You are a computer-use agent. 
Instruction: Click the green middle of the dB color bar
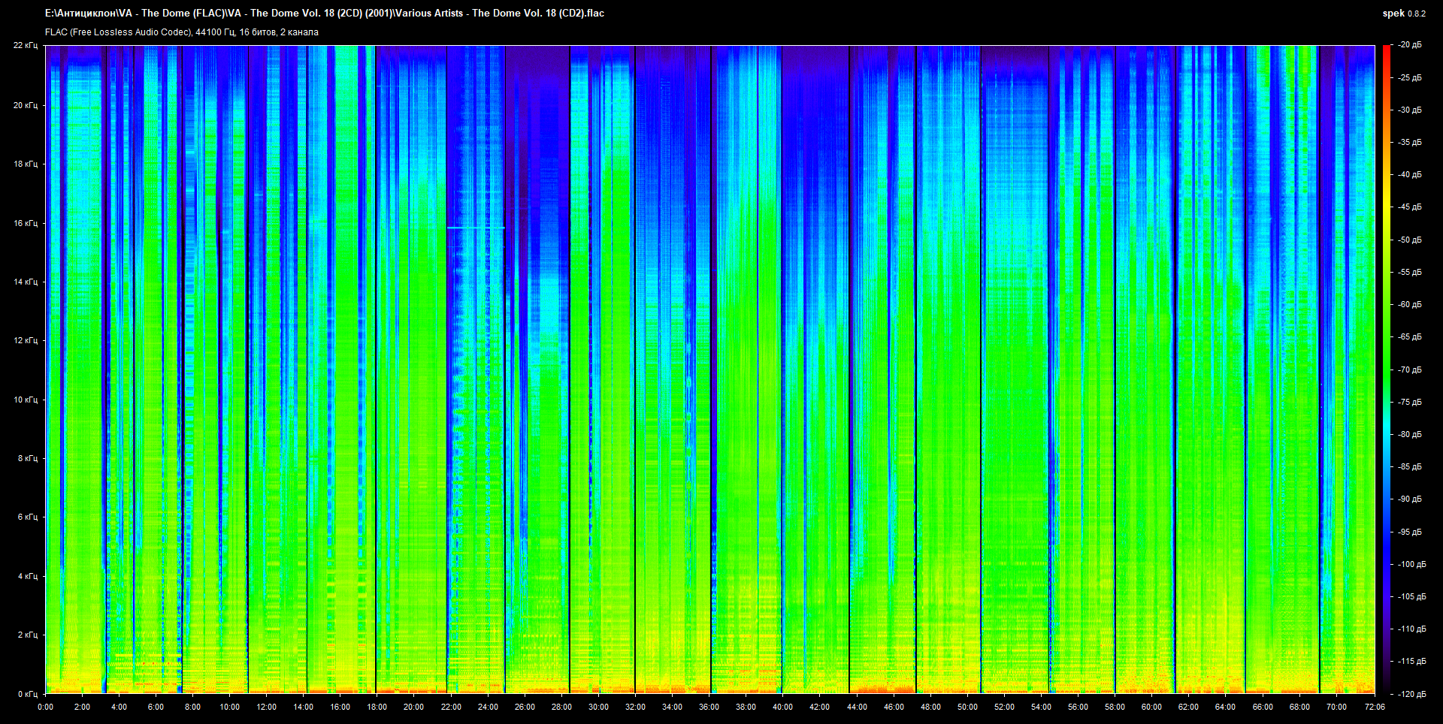(x=1386, y=368)
